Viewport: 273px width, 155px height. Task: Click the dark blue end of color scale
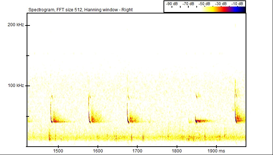(242, 9)
